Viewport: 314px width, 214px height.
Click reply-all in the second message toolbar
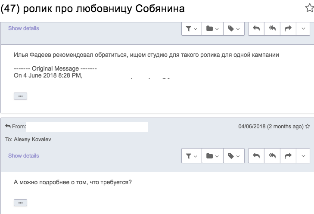coord(272,156)
